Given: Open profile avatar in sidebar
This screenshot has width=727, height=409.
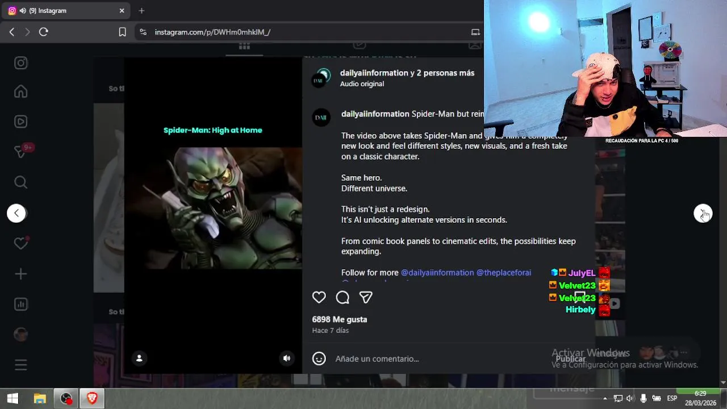Looking at the screenshot, I should [x=21, y=335].
